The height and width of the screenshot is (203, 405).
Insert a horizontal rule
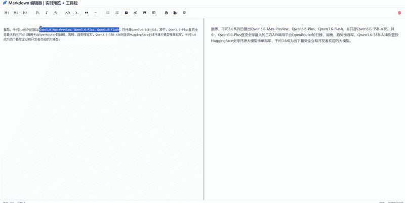coord(96,13)
